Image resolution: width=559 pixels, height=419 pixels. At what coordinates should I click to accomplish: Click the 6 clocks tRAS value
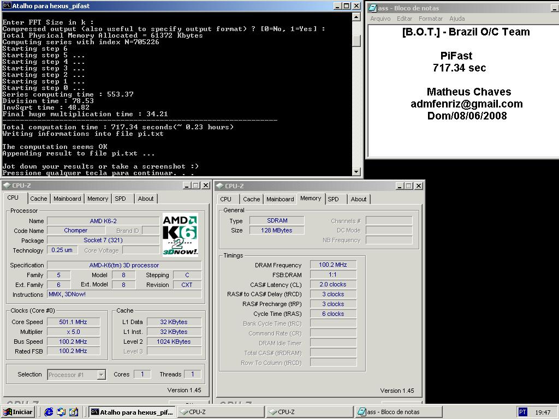point(333,314)
